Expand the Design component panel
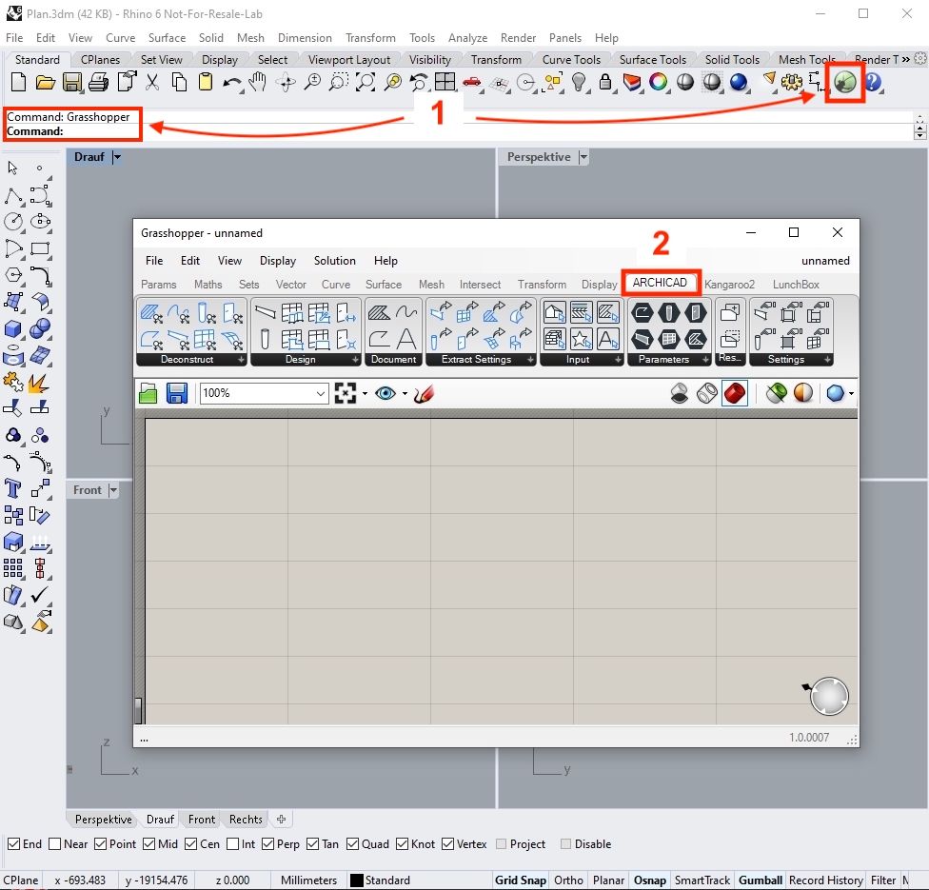The width and height of the screenshot is (929, 890). (x=355, y=360)
